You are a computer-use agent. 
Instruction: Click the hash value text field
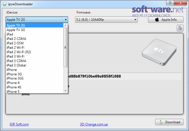[x=125, y=76]
